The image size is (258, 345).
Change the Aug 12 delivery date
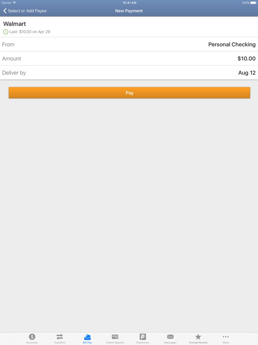tap(247, 73)
